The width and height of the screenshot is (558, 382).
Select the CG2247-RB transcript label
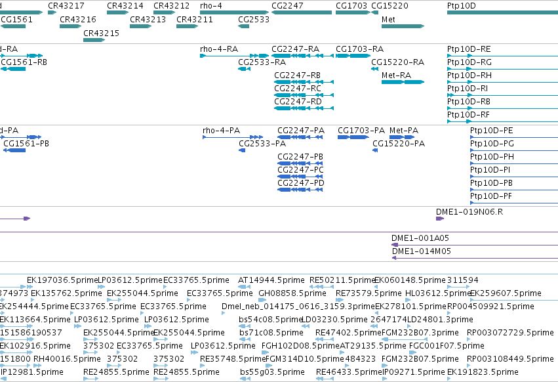tap(297, 75)
